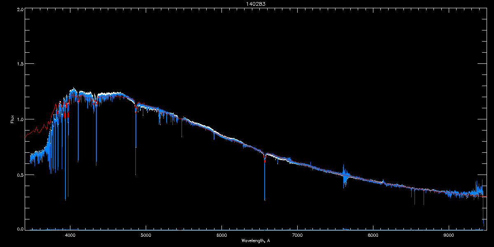Click the Wavelength, A axis label

[x=256, y=240]
